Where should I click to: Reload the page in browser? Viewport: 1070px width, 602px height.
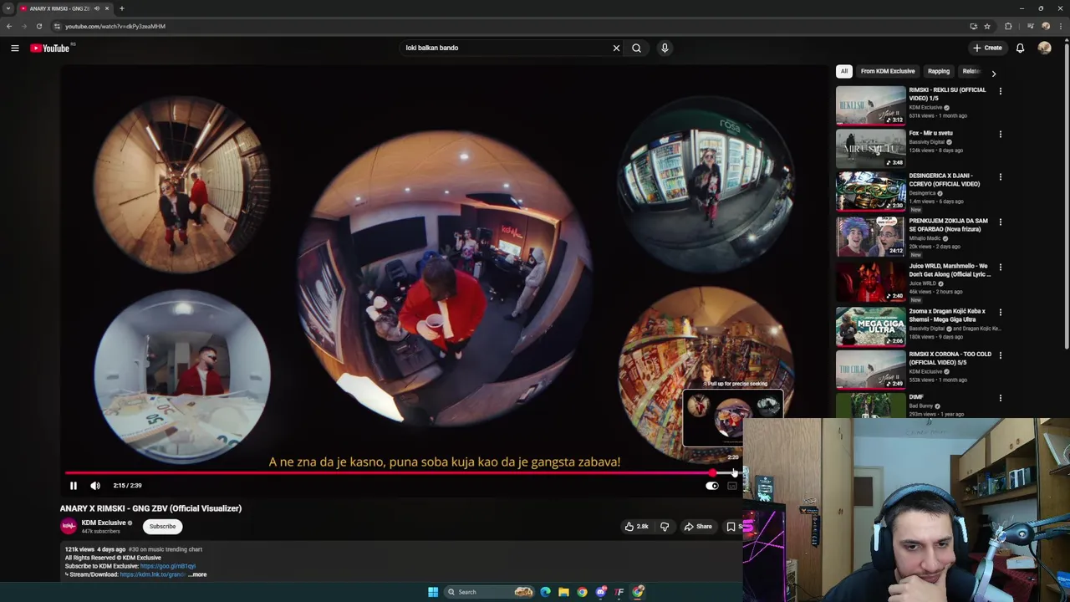click(38, 26)
